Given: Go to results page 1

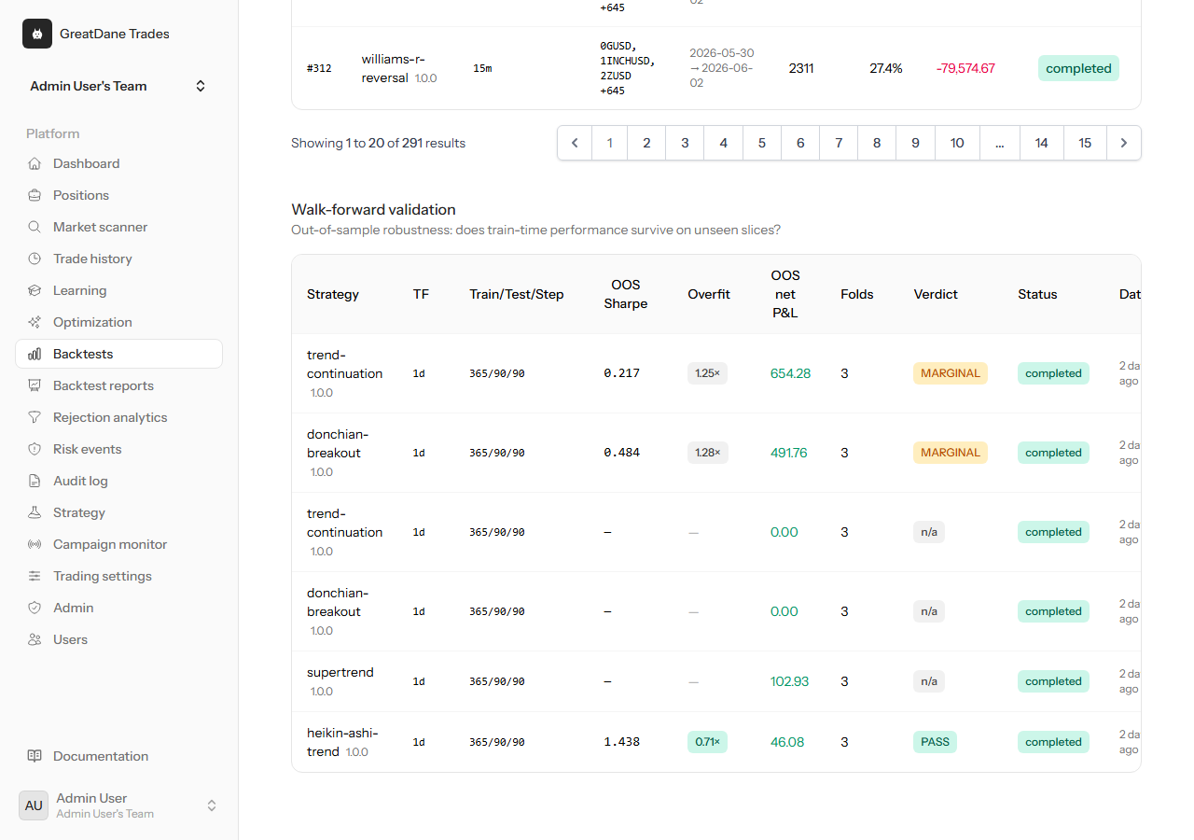Looking at the screenshot, I should (610, 143).
